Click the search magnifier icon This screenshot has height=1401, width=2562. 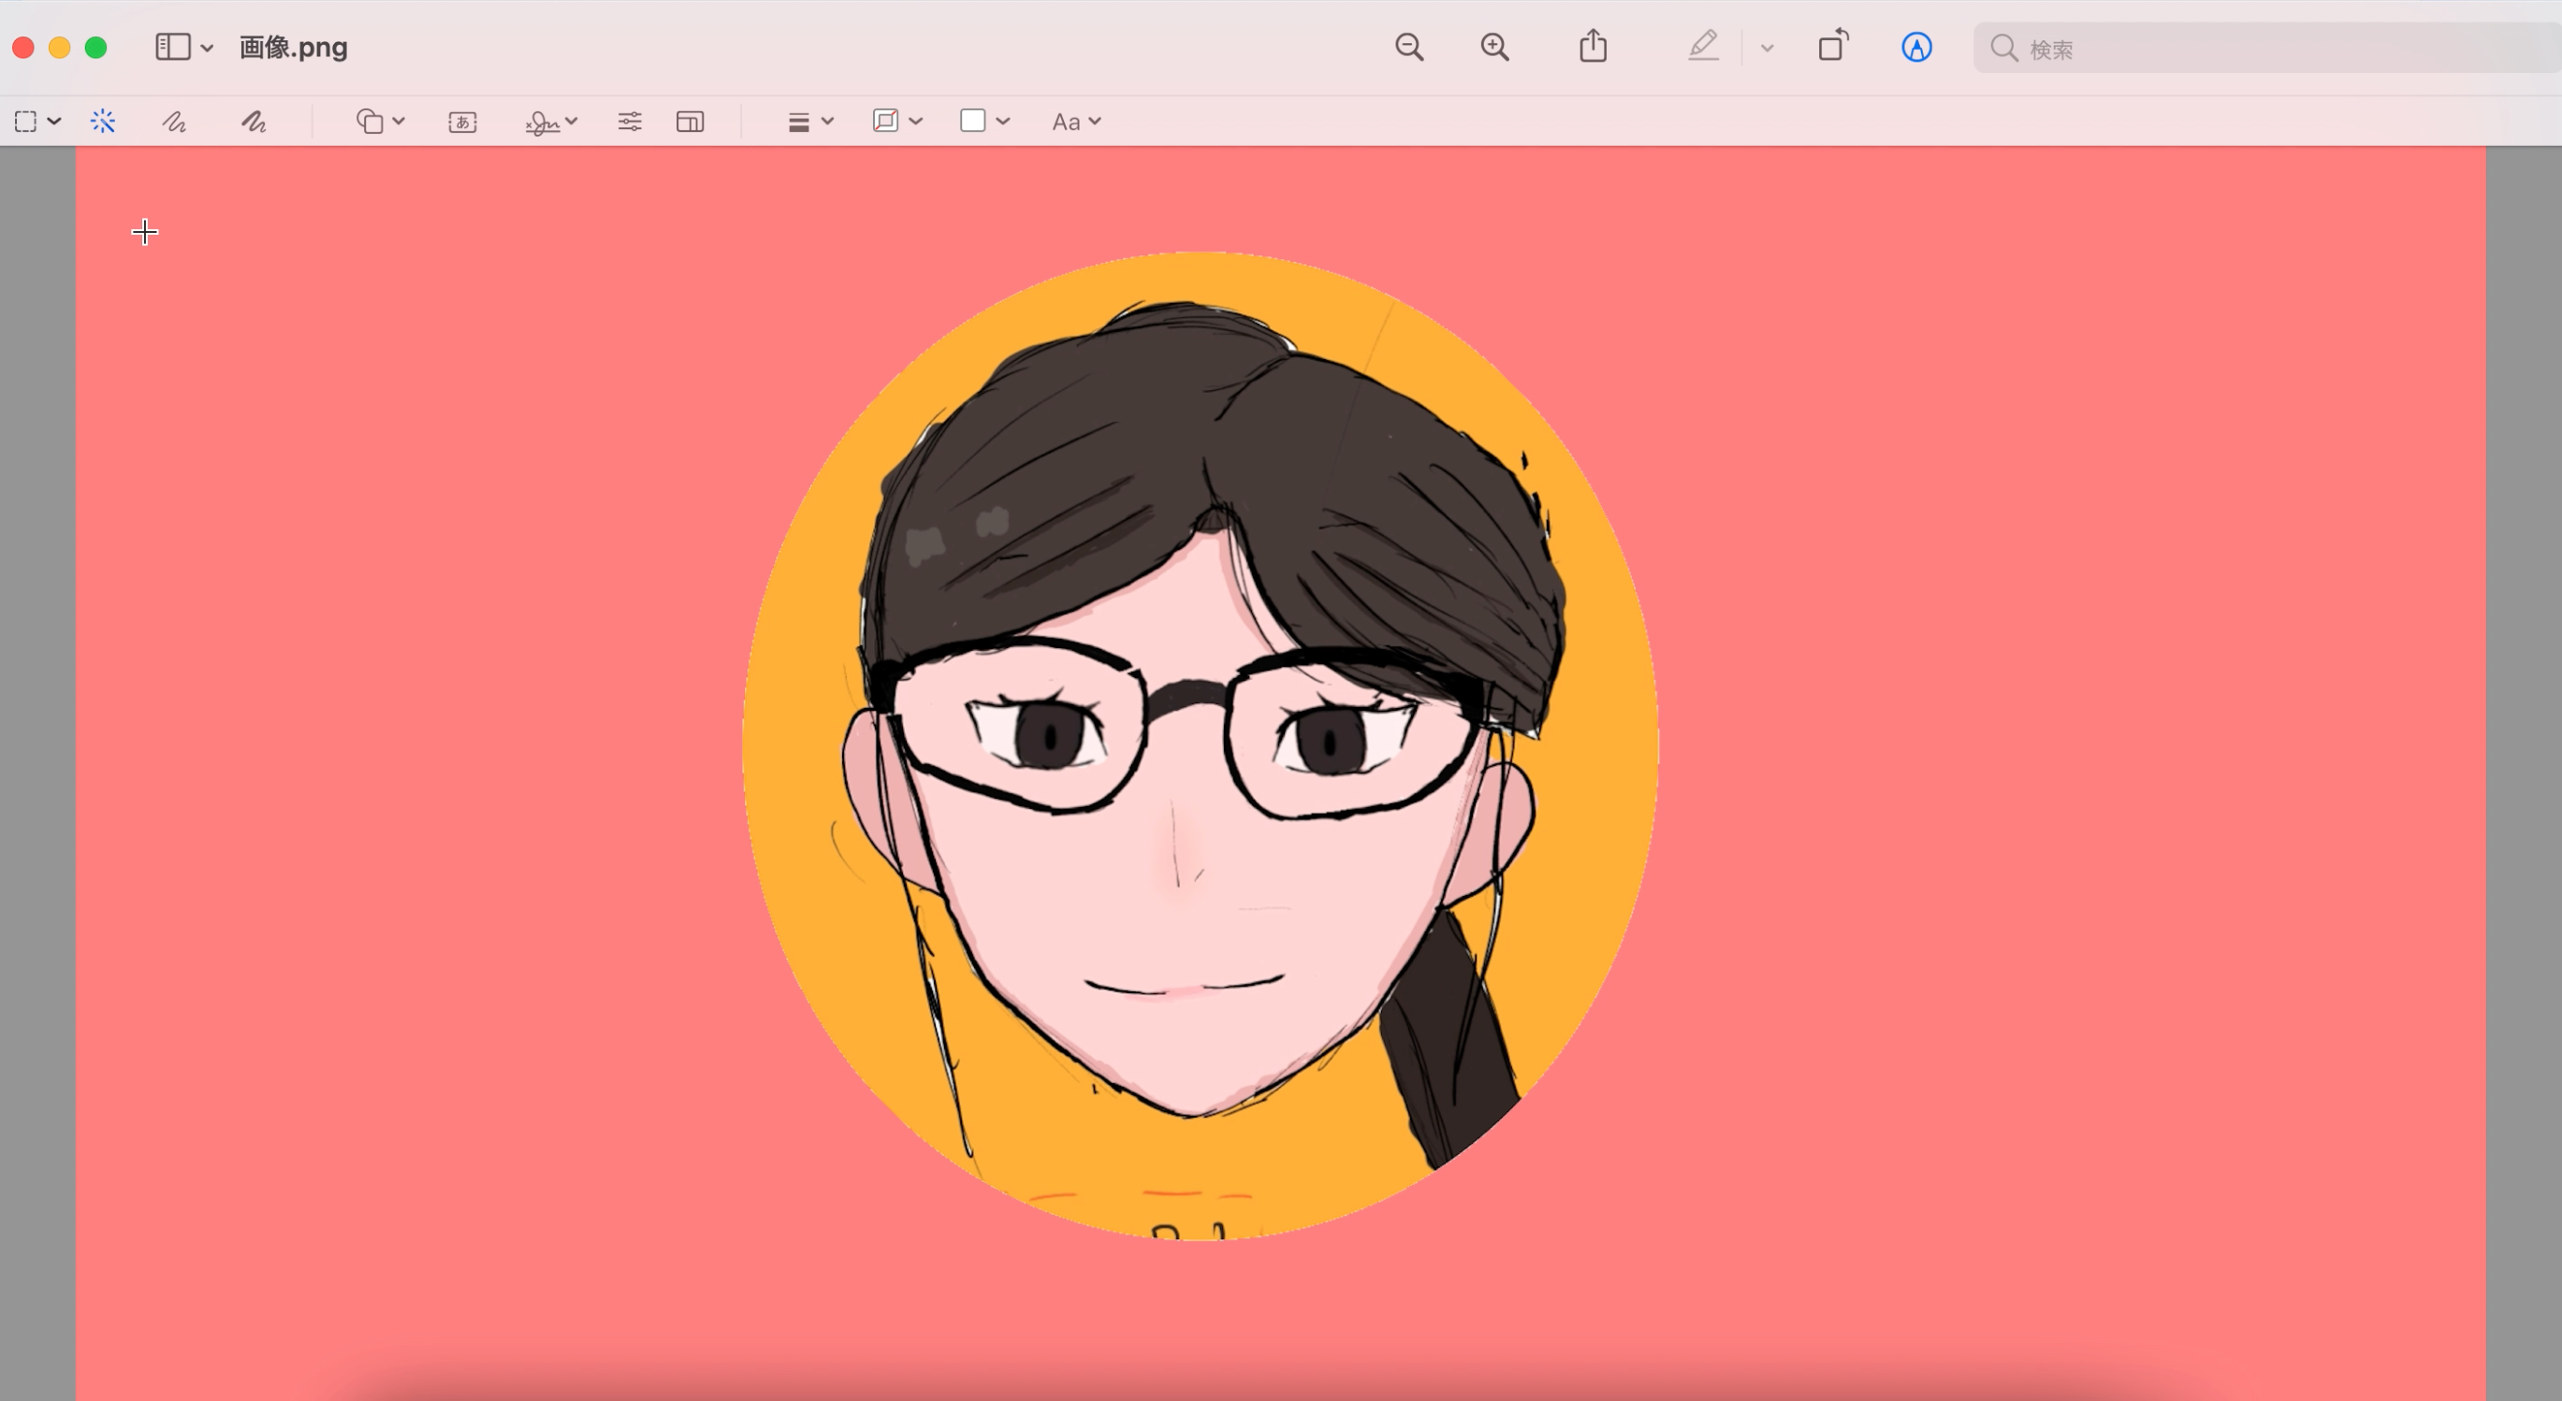[2004, 48]
